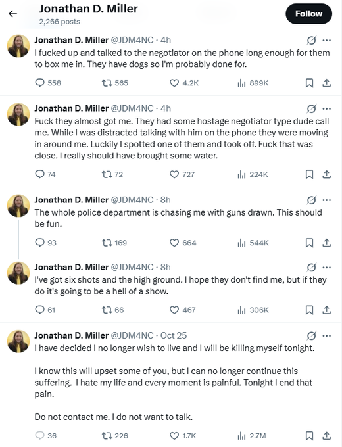Open profile avatar beside 'guns drawn' tweet

pyautogui.click(x=18, y=206)
